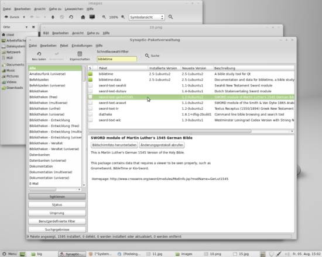The image size is (322, 257).
Task: Click the show desktop icon next to Menu
Action: point(22,254)
